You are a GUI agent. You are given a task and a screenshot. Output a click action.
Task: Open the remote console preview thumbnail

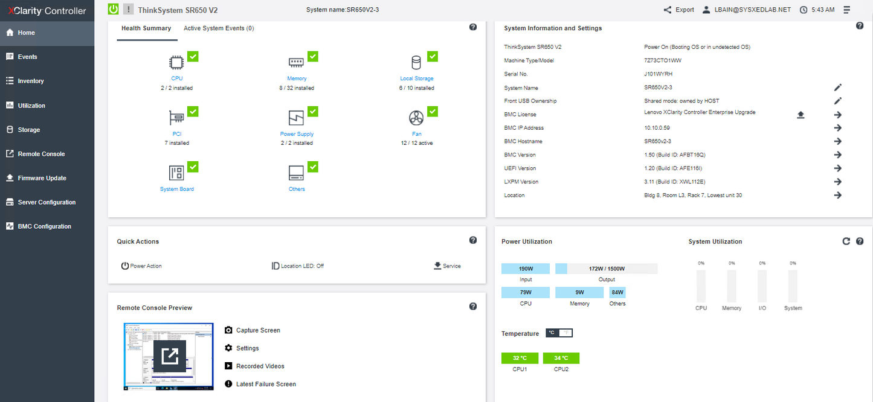pos(169,356)
